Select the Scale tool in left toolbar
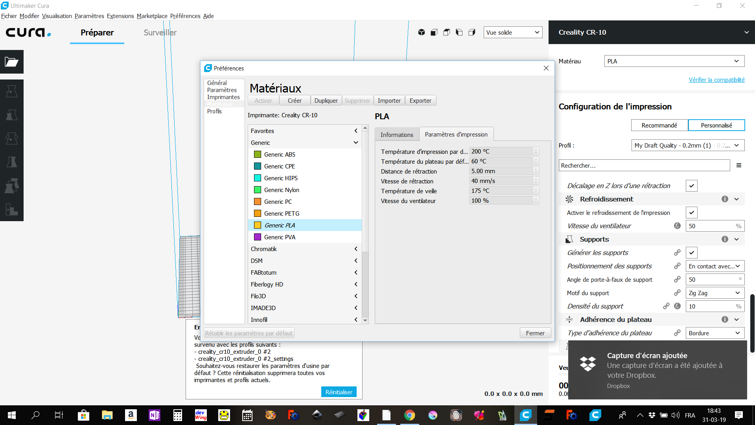The image size is (755, 425). point(12,115)
